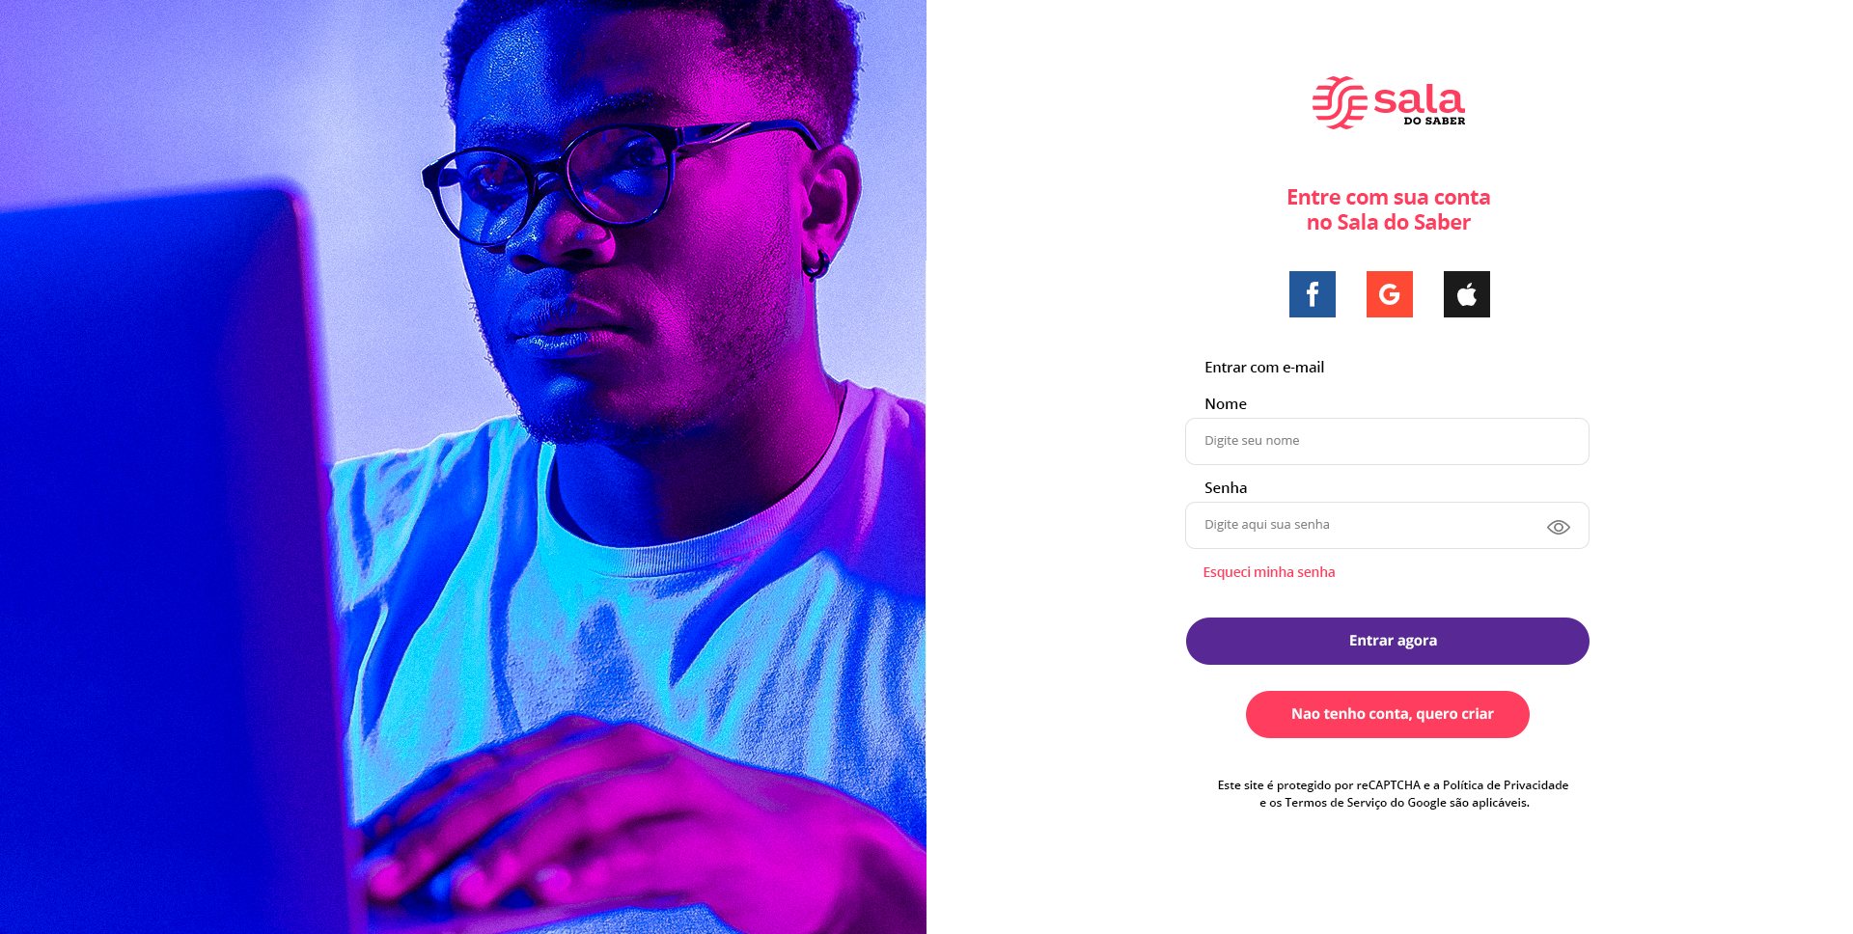Viewport: 1853px width, 934px height.
Task: Click the 'Entrar com e-mail' label
Action: [1264, 368]
